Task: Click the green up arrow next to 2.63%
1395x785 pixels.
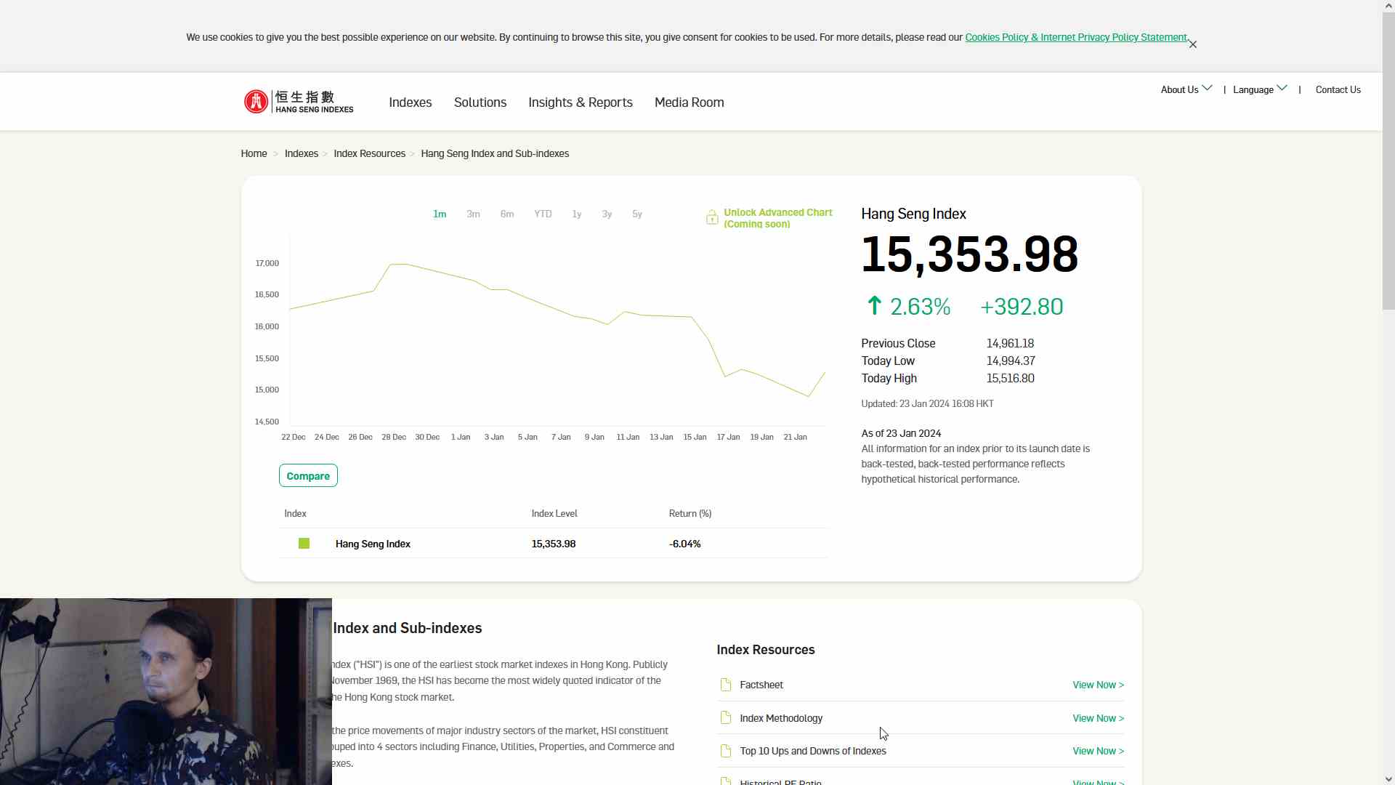Action: coord(874,306)
